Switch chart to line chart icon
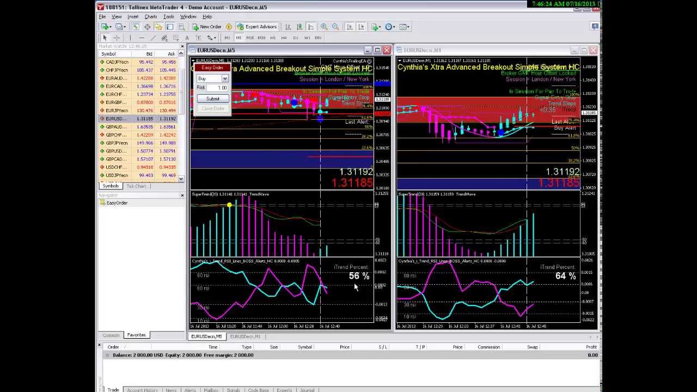Screen dimensions: 697x392 pyautogui.click(x=311, y=27)
